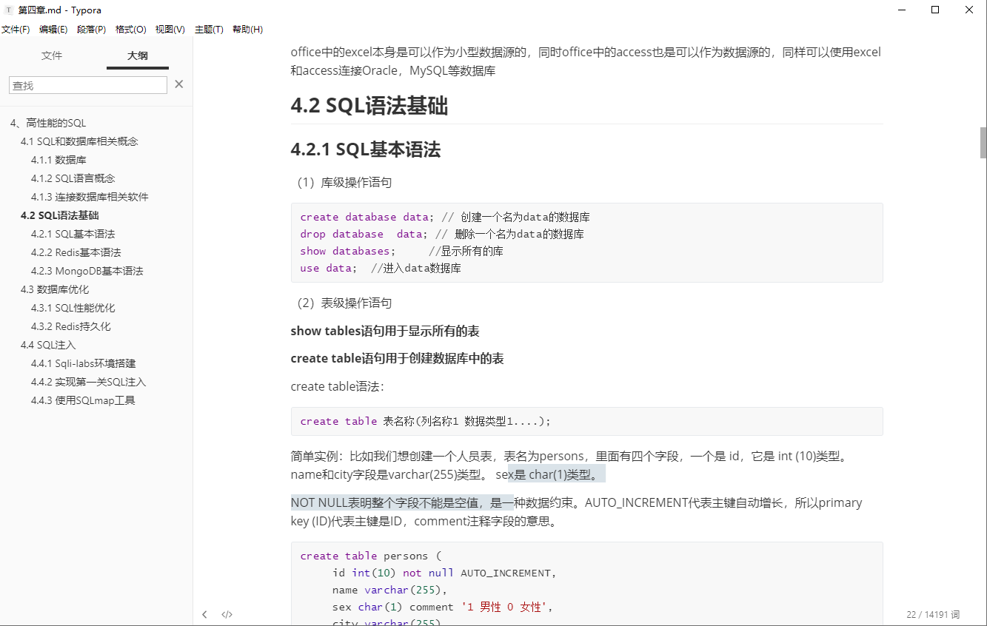Viewport: 987px width, 626px height.
Task: Click the Typora app icon in title bar
Action: click(8, 10)
